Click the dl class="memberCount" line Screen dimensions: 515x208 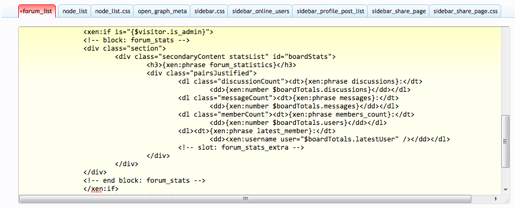pos(296,114)
